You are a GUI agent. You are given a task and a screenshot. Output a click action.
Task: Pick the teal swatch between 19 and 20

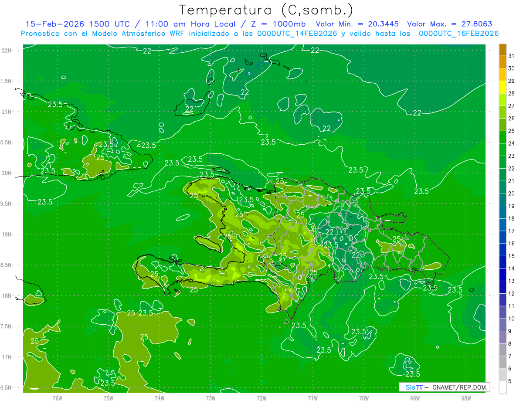(x=503, y=200)
